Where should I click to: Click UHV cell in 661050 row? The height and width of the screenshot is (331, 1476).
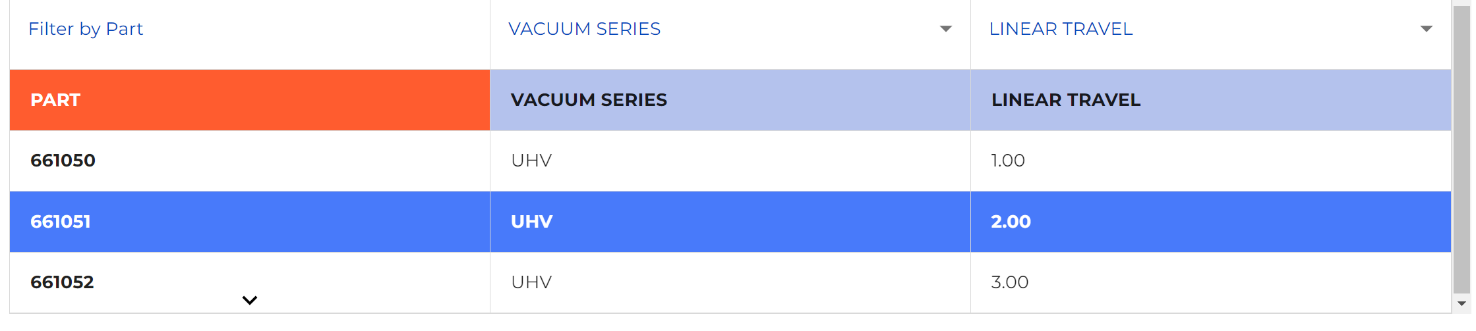click(x=531, y=161)
